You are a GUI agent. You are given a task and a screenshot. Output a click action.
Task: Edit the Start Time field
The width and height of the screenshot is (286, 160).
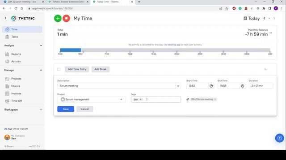click(198, 86)
